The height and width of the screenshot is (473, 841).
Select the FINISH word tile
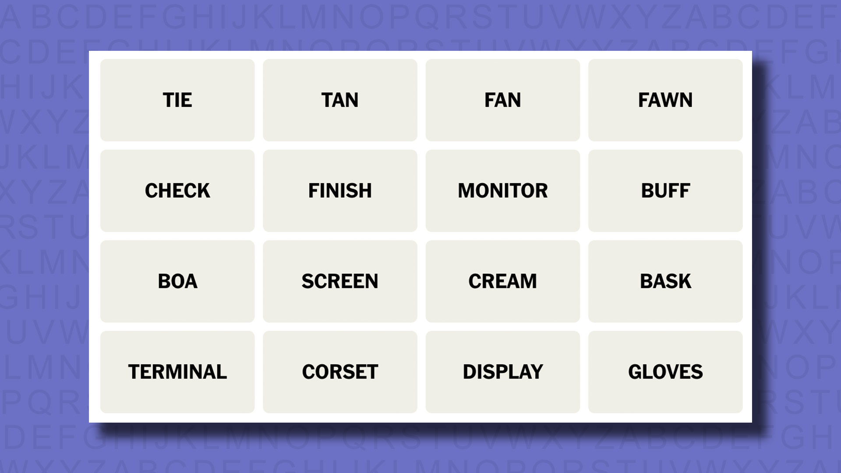(339, 191)
